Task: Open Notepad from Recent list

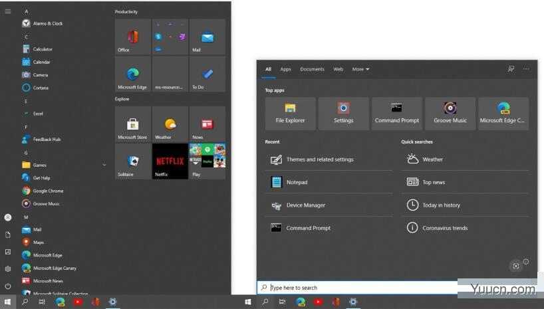Action: (x=329, y=182)
